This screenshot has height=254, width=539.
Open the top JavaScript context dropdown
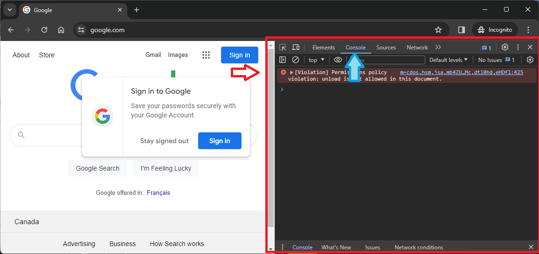(x=317, y=60)
